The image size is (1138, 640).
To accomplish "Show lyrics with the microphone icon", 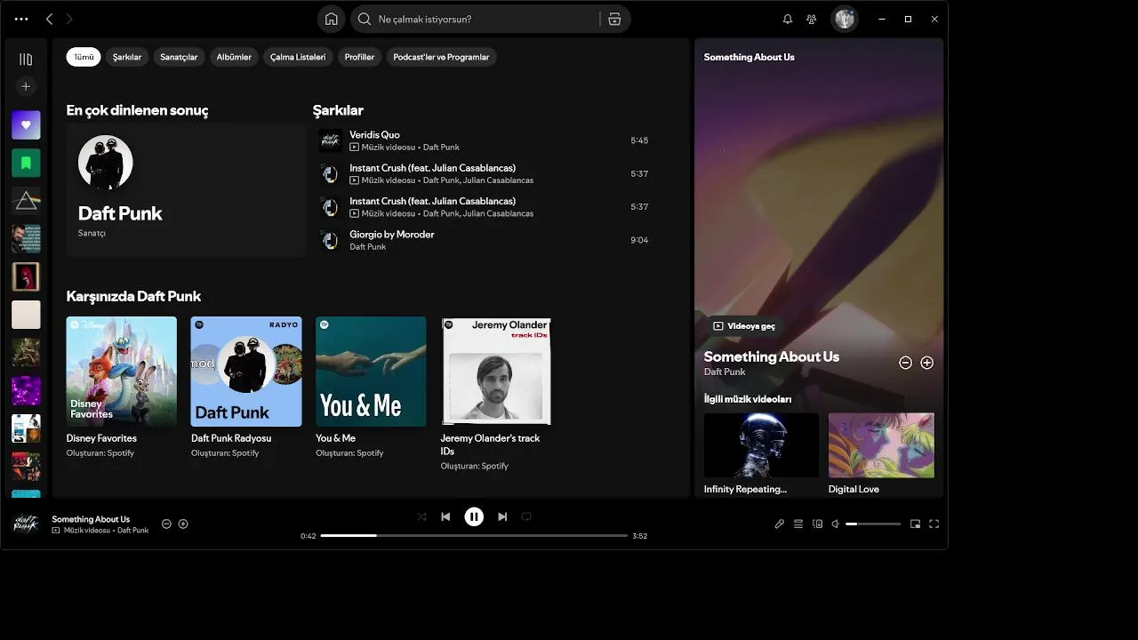I will pyautogui.click(x=780, y=524).
